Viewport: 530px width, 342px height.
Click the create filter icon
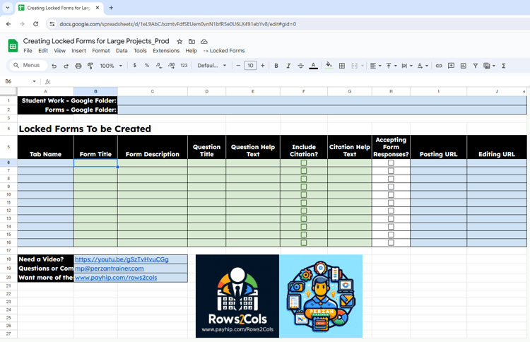[x=476, y=66]
